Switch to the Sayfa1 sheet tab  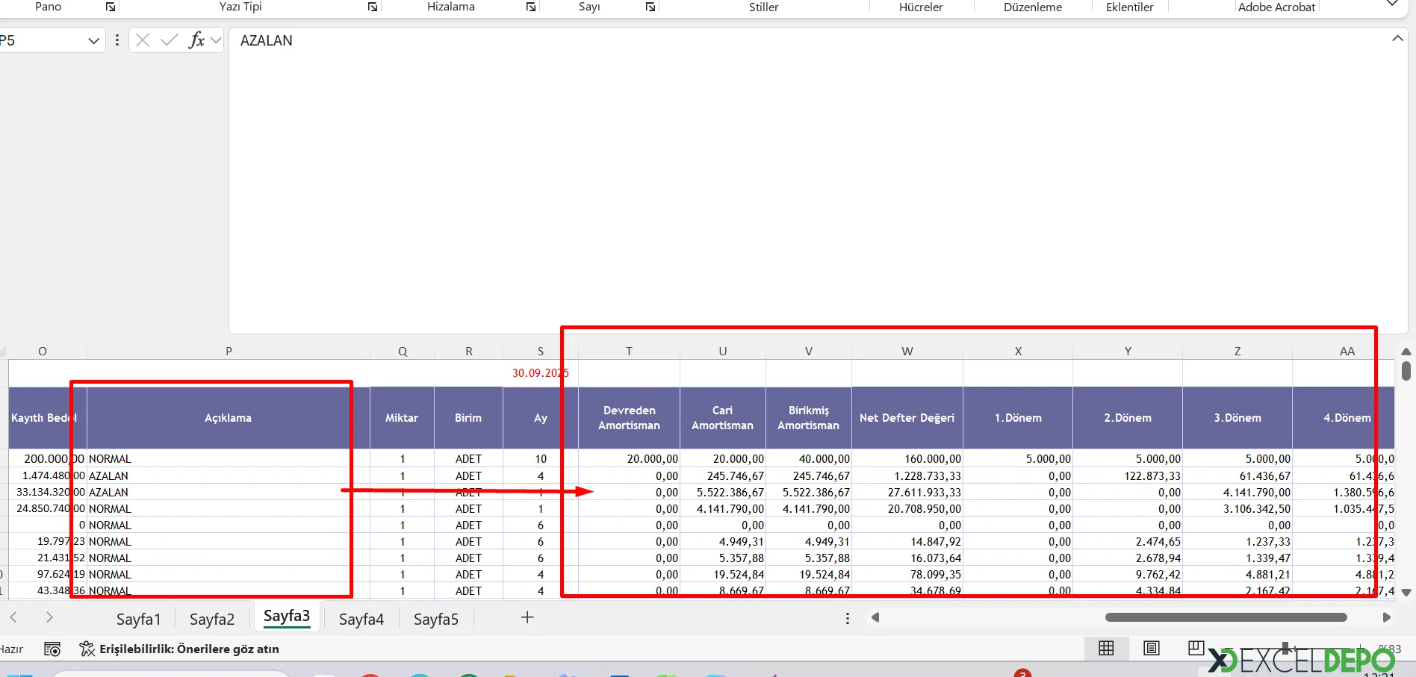(138, 619)
